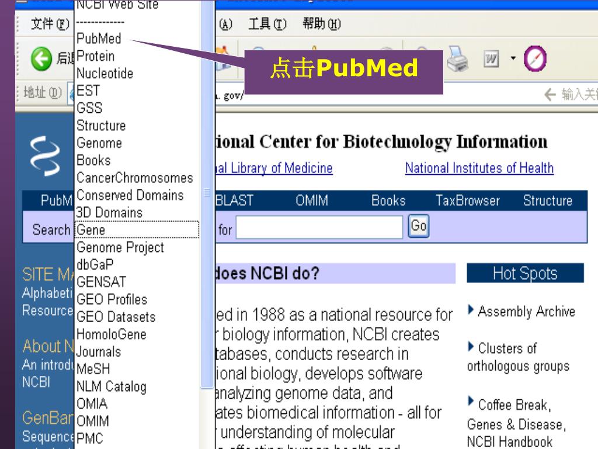The width and height of the screenshot is (598, 449).
Task: Choose EST in the dropdown list
Action: (x=88, y=91)
